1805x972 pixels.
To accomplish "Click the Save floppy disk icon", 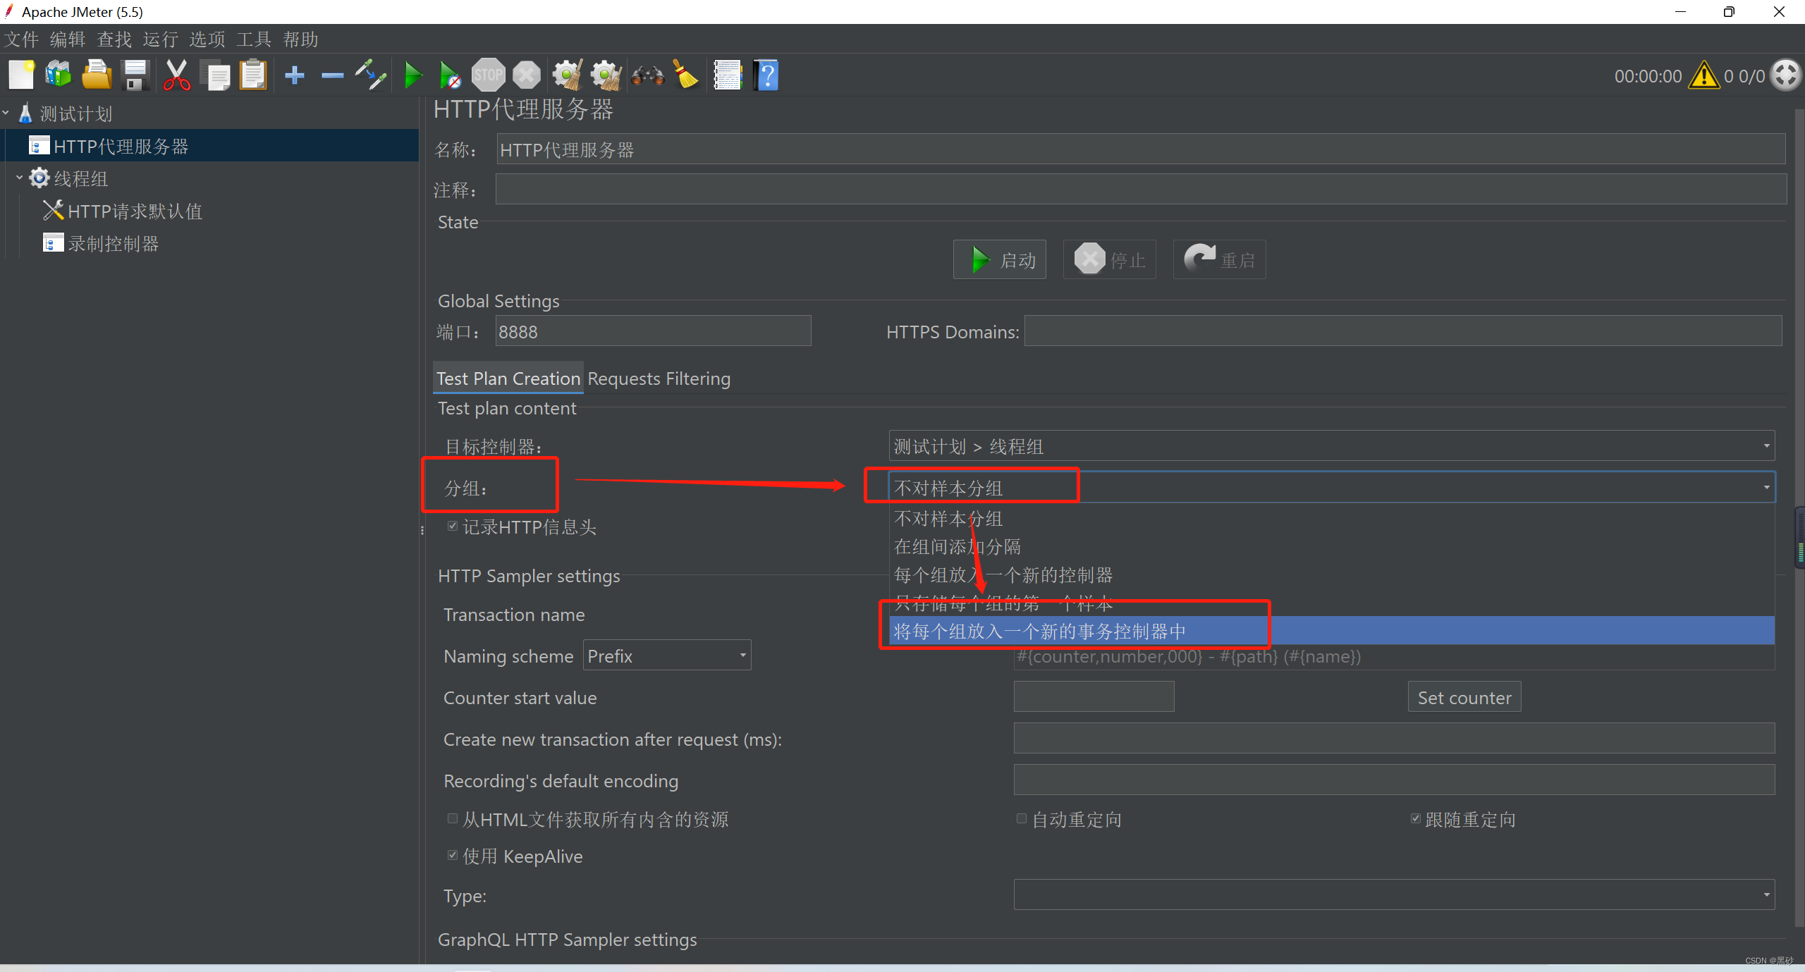I will click(135, 75).
